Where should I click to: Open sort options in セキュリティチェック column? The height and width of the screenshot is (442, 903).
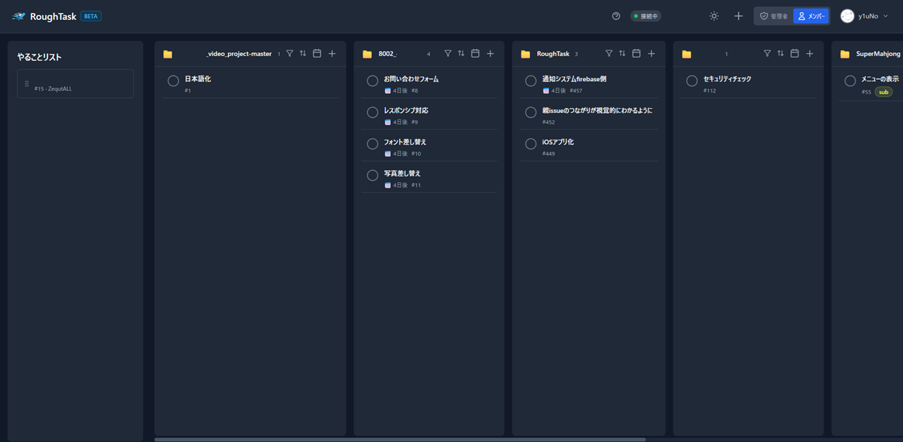(780, 54)
